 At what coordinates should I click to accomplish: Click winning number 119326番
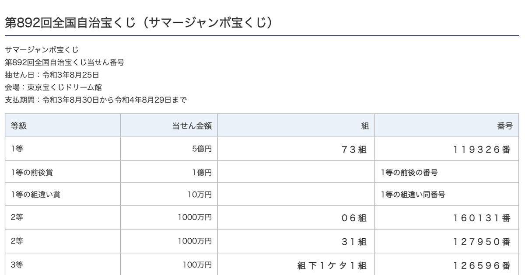point(481,150)
